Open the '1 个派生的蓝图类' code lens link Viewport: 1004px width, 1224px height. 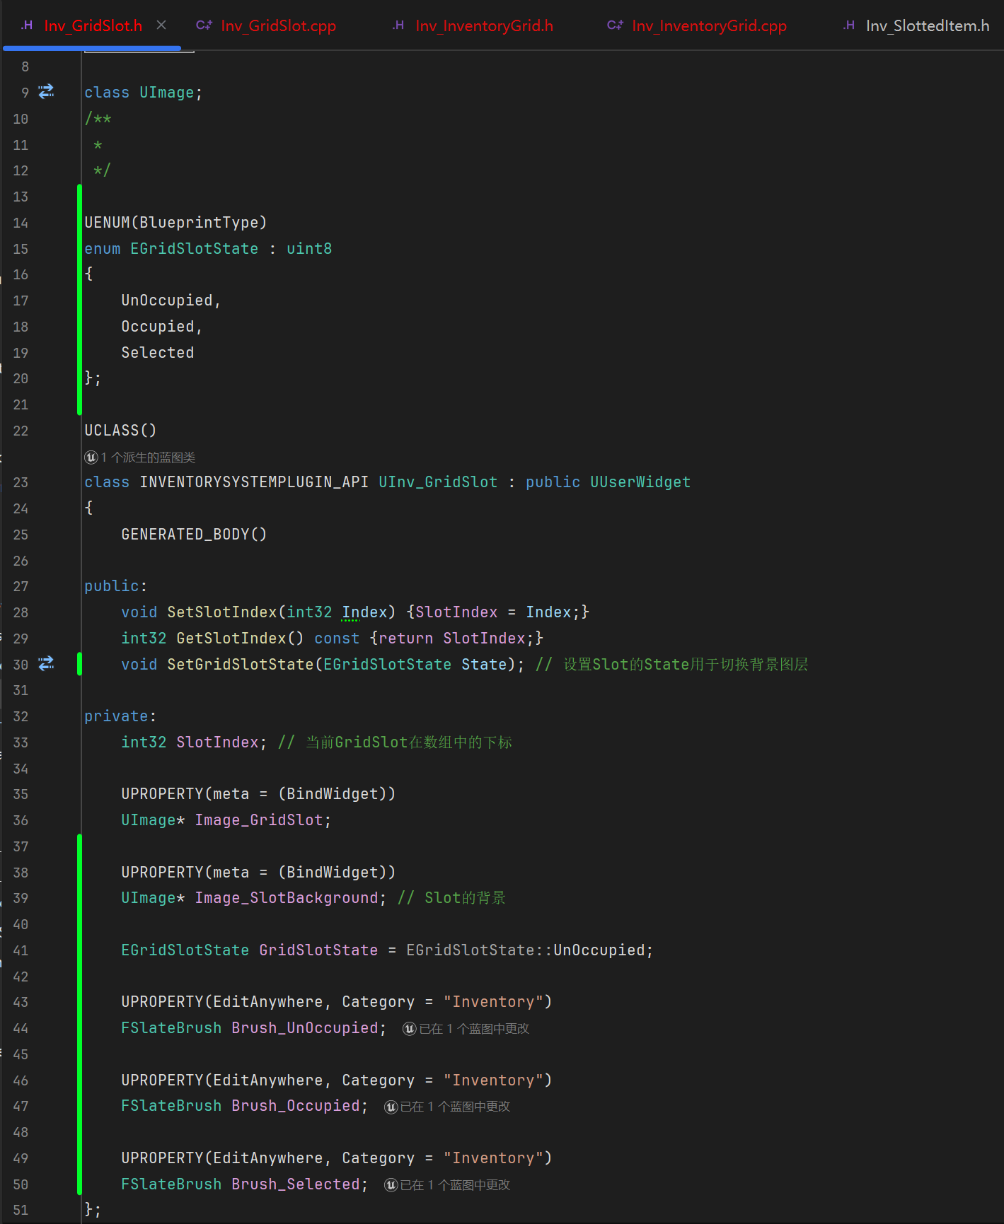pos(148,457)
